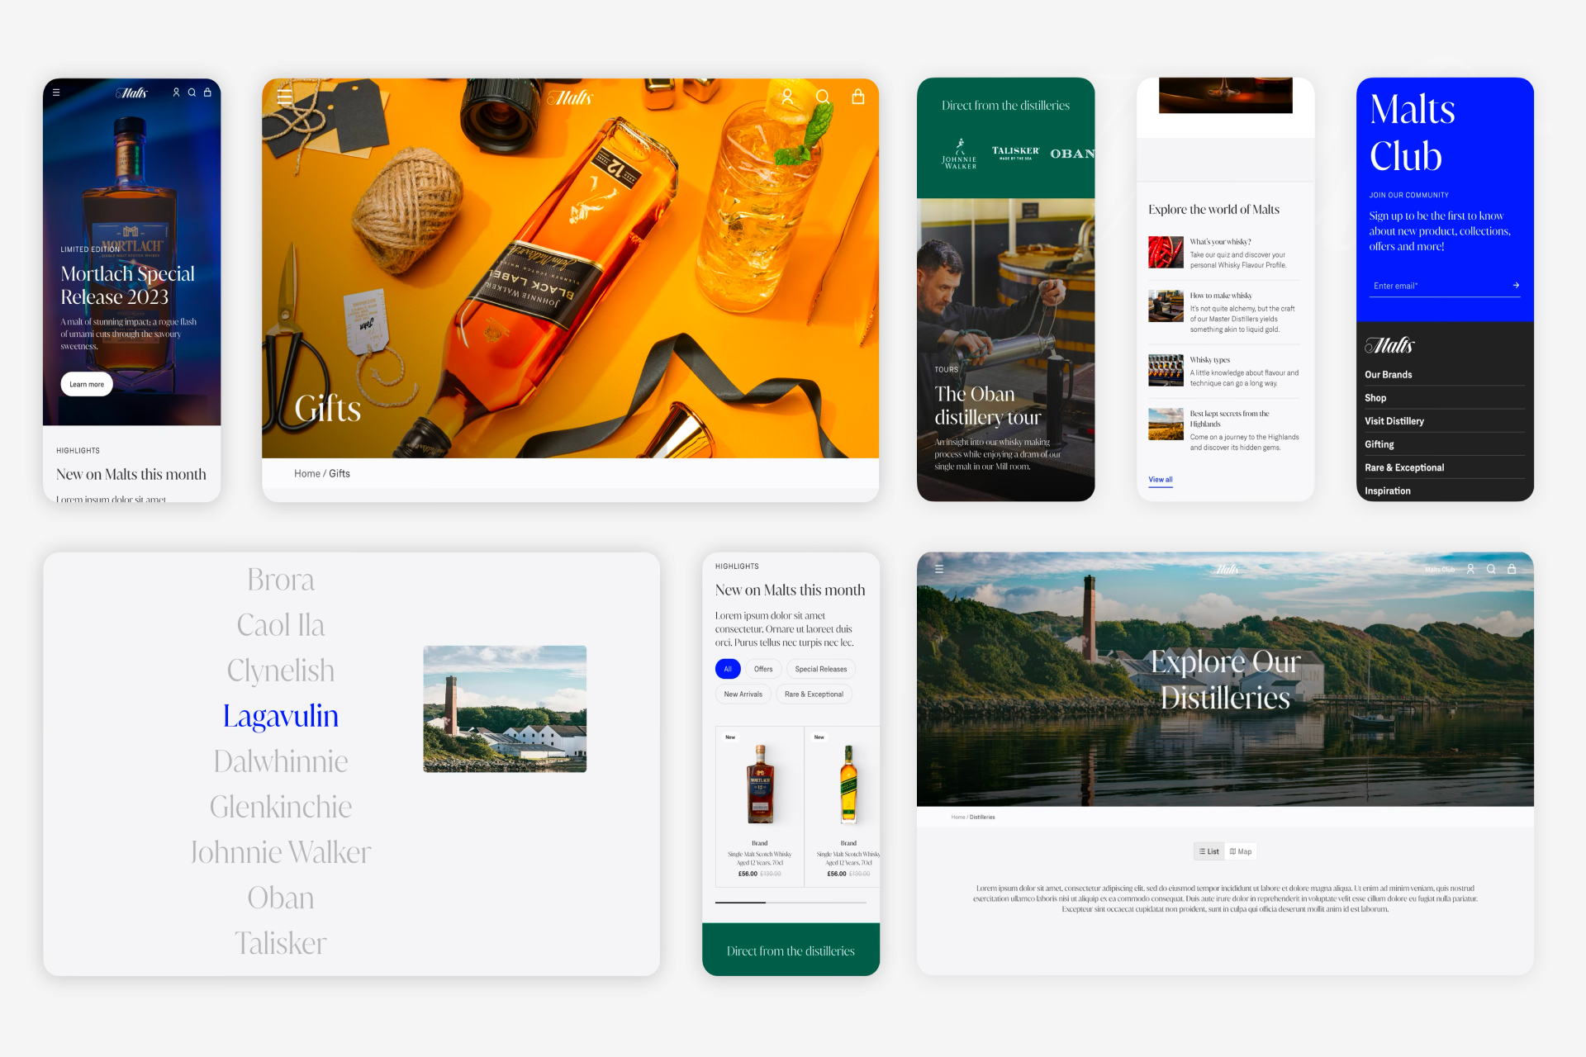This screenshot has height=1057, width=1586.
Task: Select Rare & Exceptional filter chip
Action: (814, 694)
